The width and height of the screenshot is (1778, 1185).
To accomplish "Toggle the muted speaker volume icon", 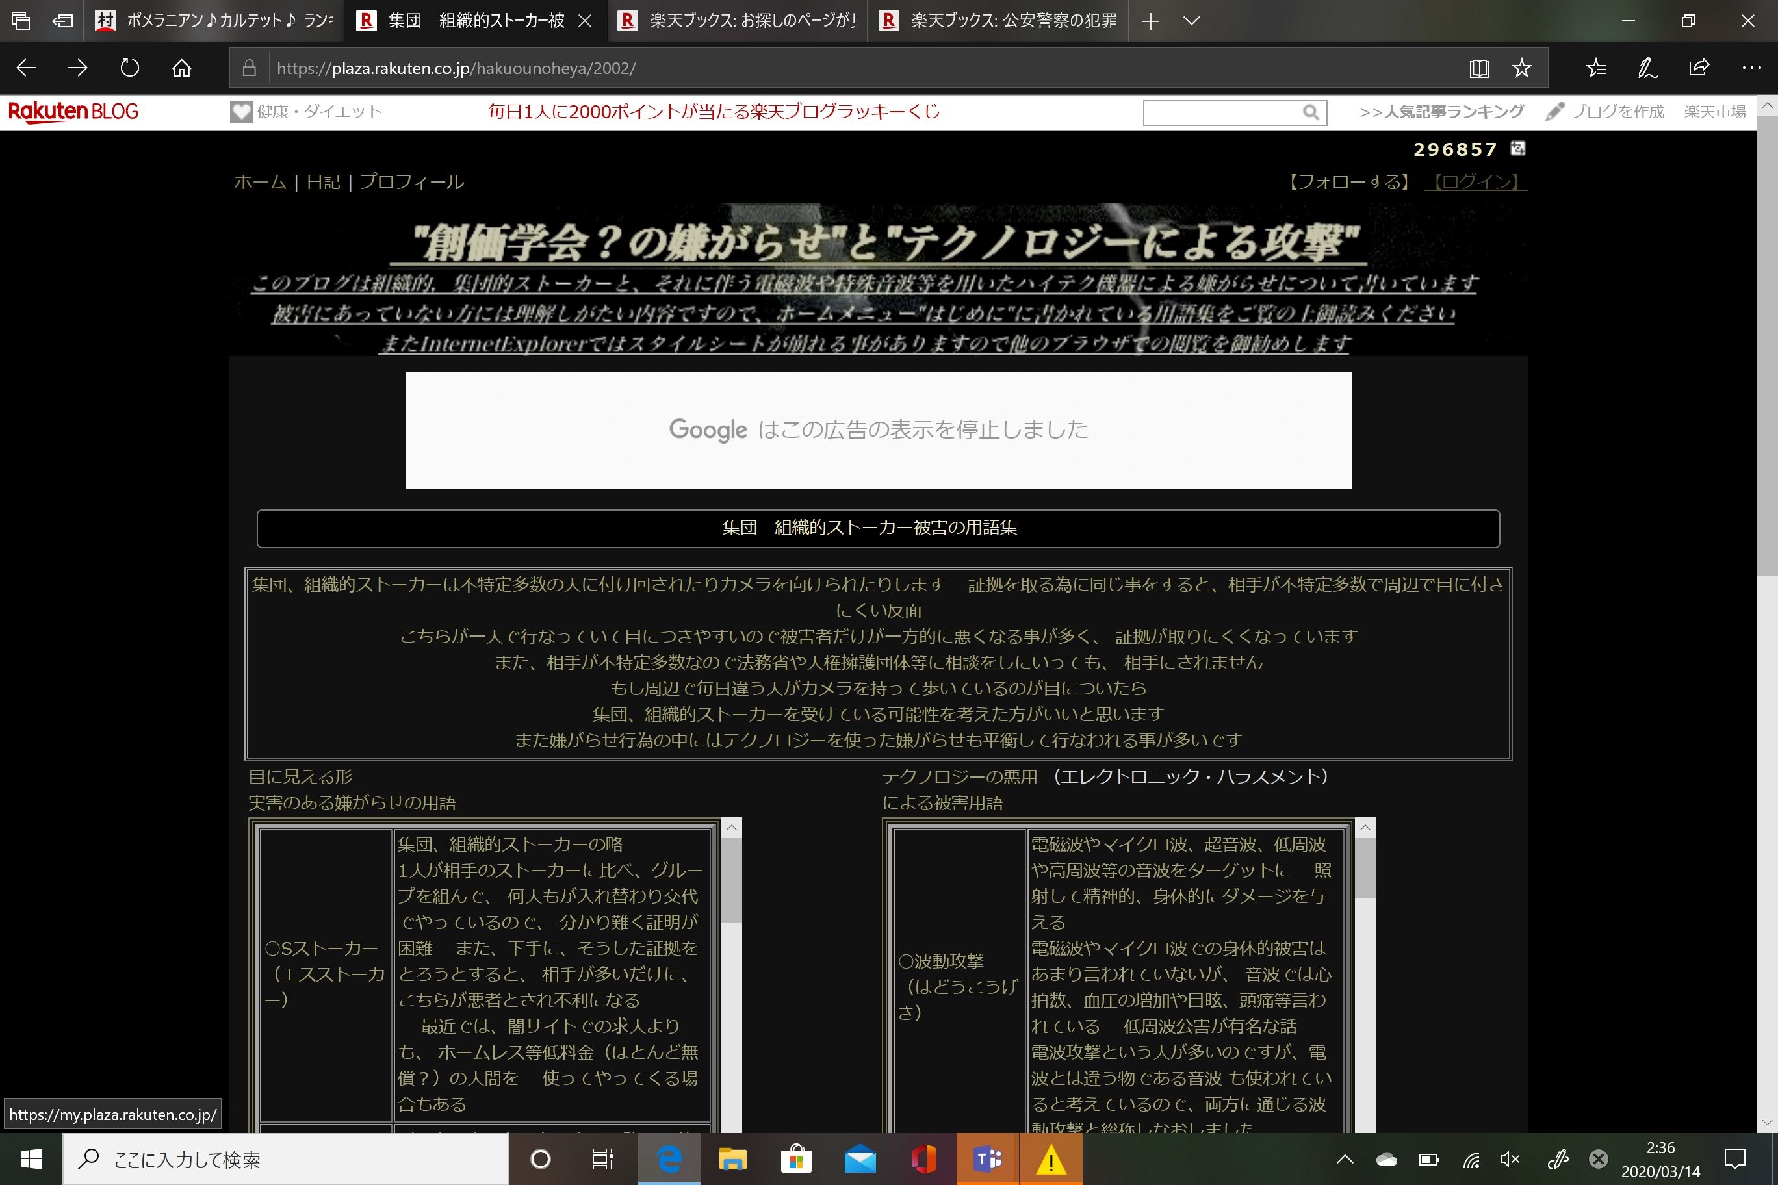I will pos(1510,1158).
